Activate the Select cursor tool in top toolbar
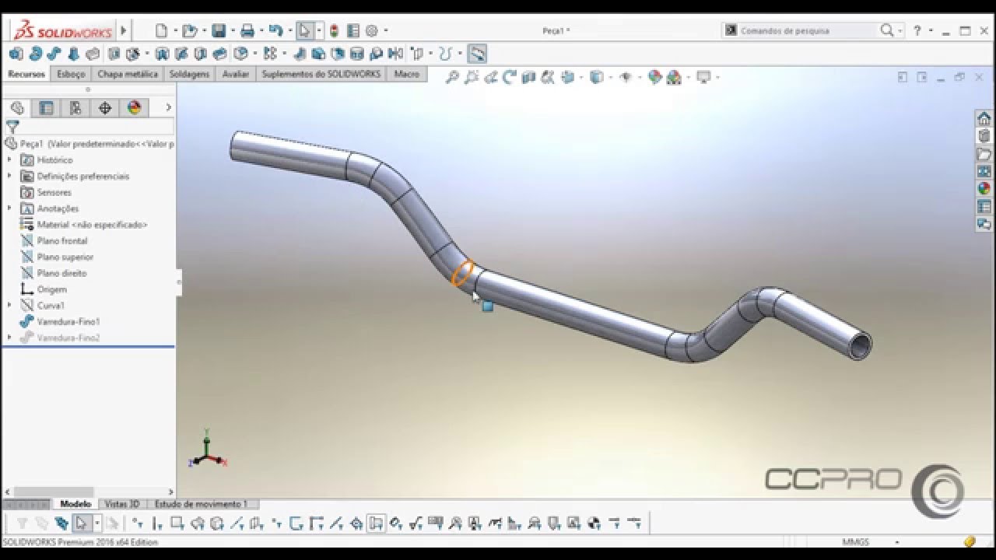 tap(304, 31)
